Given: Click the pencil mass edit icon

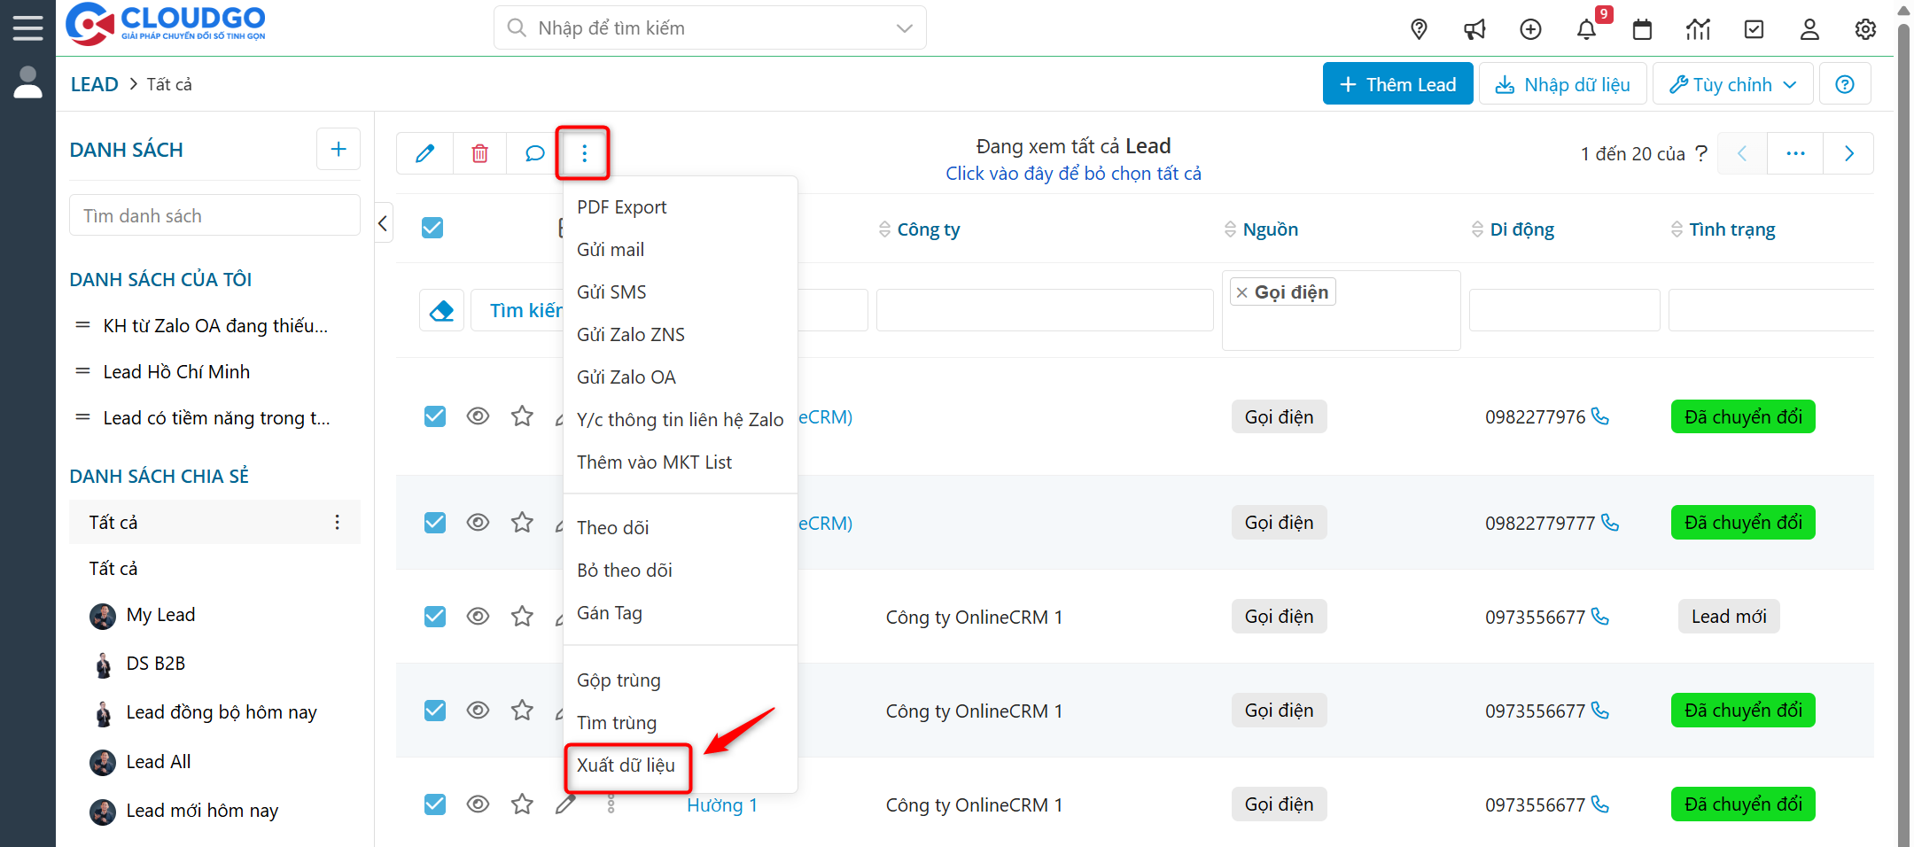Looking at the screenshot, I should point(425,153).
